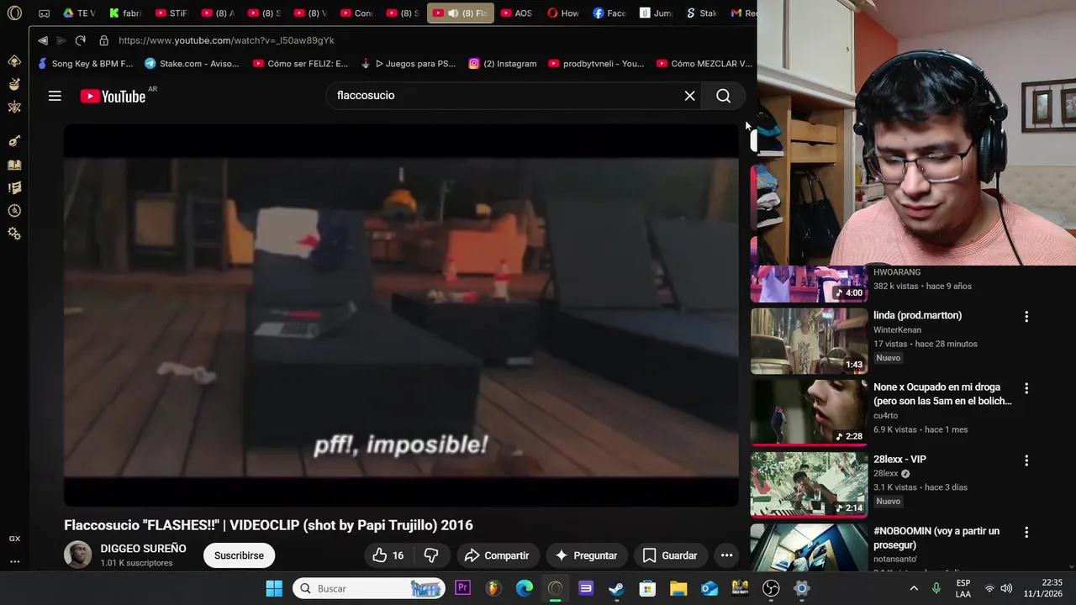1076x605 pixels.
Task: Like the video with thumbs up
Action: tap(388, 555)
